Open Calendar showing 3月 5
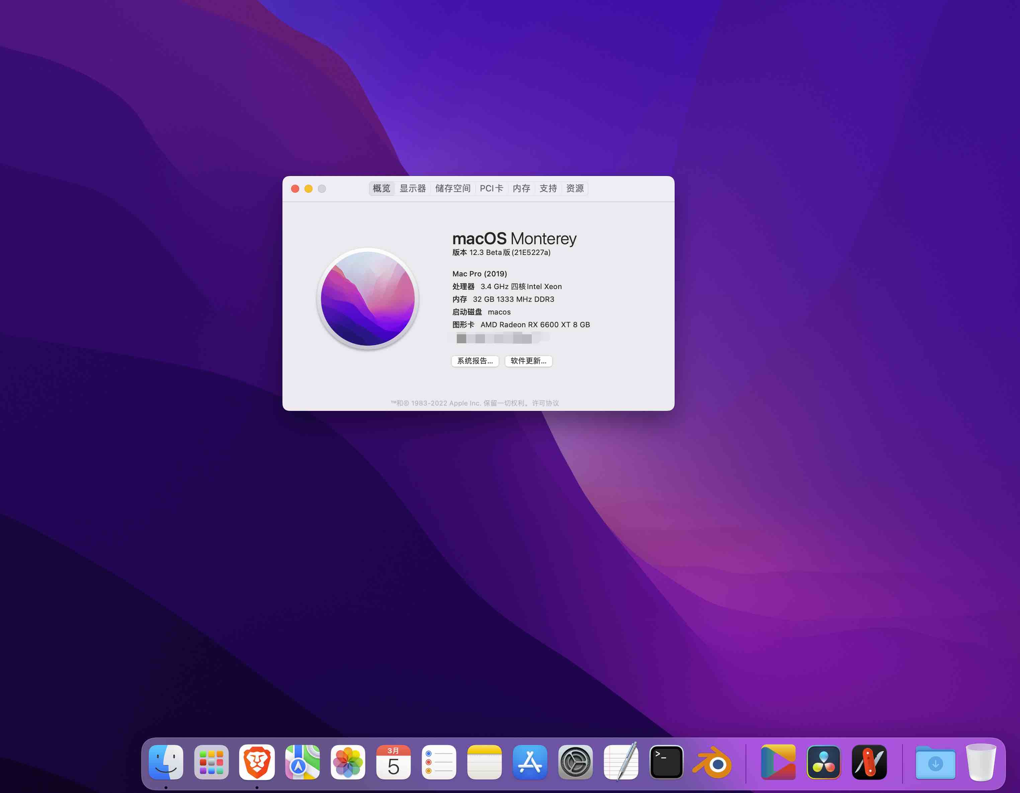The width and height of the screenshot is (1020, 793). [x=393, y=762]
